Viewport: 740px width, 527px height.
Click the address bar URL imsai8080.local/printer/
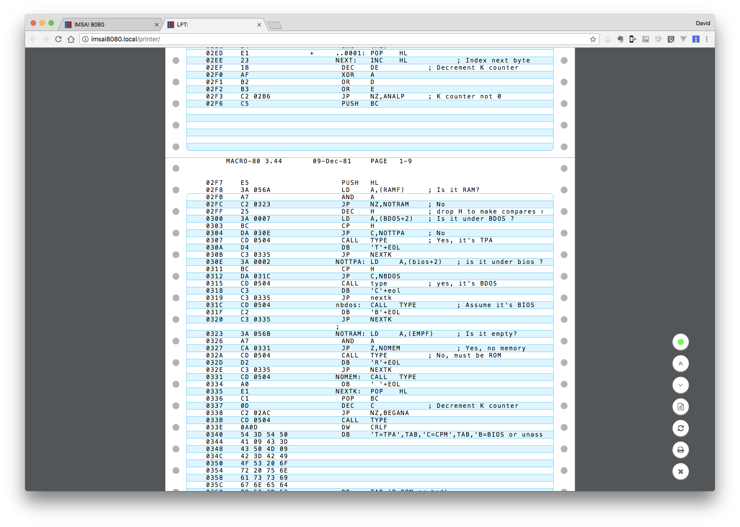tap(125, 39)
